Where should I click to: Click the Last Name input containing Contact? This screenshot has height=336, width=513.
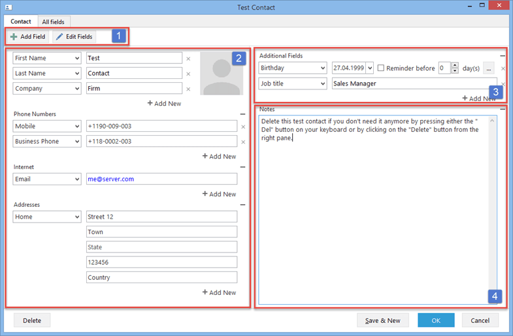pyautogui.click(x=134, y=74)
